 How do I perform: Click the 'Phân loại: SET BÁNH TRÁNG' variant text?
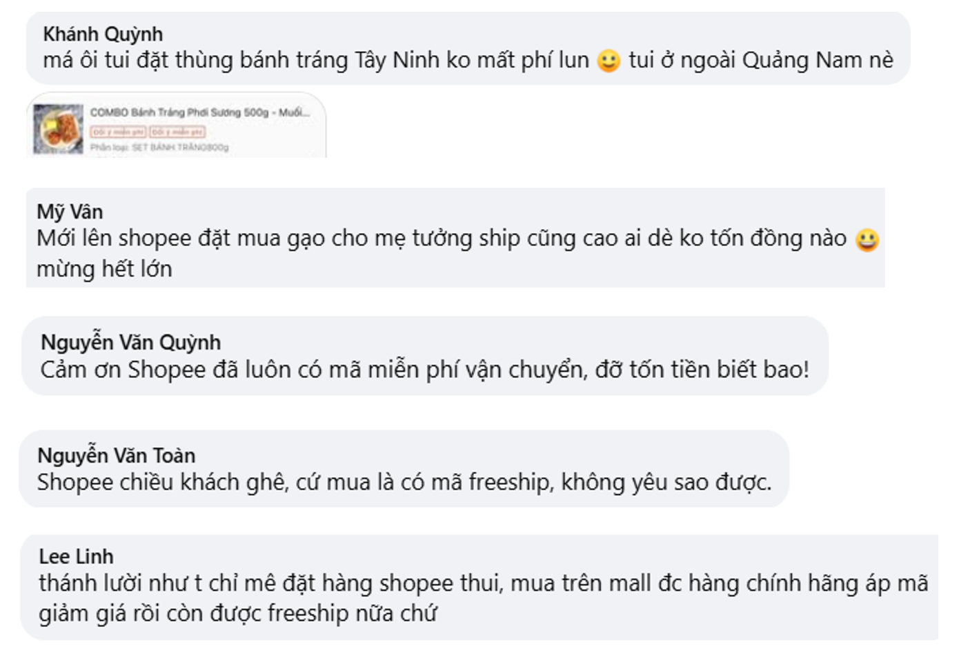pos(159,147)
